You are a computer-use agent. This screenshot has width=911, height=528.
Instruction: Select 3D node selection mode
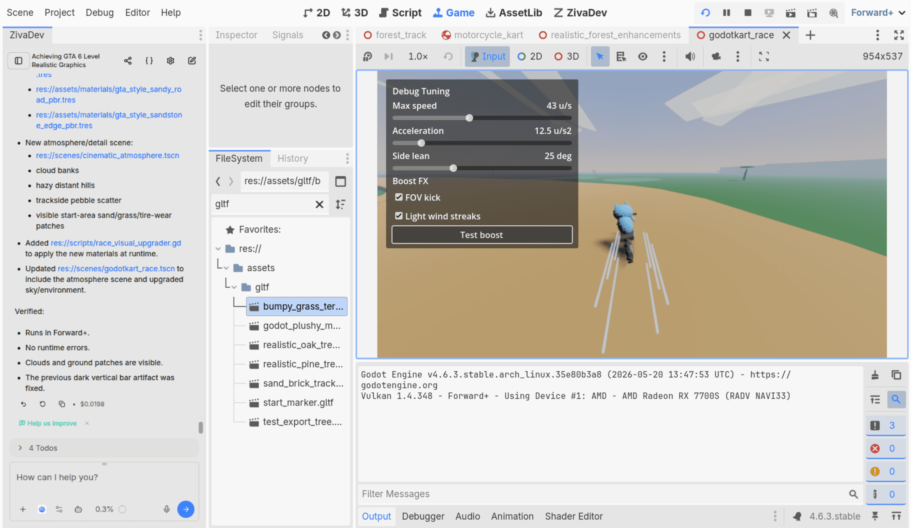tap(567, 56)
